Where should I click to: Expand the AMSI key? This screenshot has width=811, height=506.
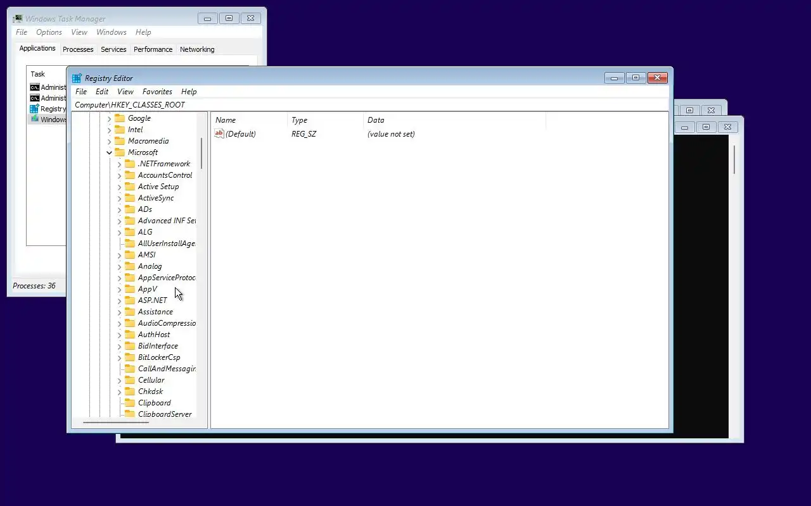click(119, 255)
